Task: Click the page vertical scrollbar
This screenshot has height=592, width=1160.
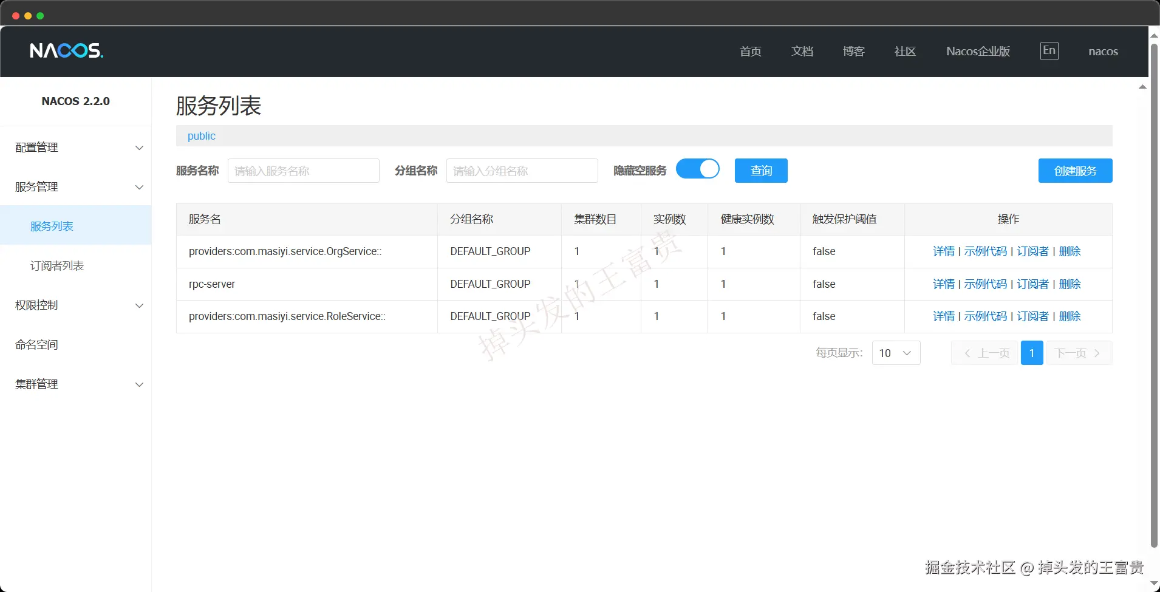Action: coord(1154,294)
